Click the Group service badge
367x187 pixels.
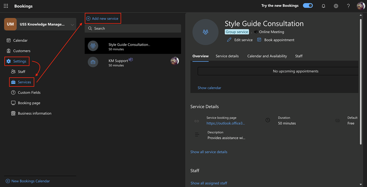[x=237, y=32]
